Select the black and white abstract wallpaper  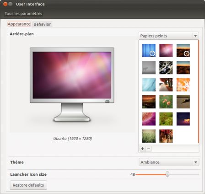166,68
